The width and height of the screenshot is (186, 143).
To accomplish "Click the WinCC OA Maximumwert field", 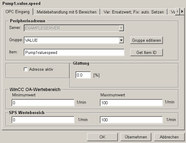I will (131, 103).
